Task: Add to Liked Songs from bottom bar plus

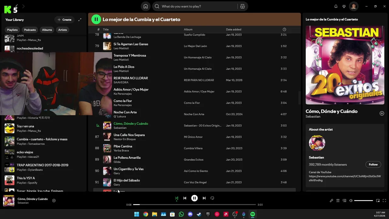Action: (54, 200)
